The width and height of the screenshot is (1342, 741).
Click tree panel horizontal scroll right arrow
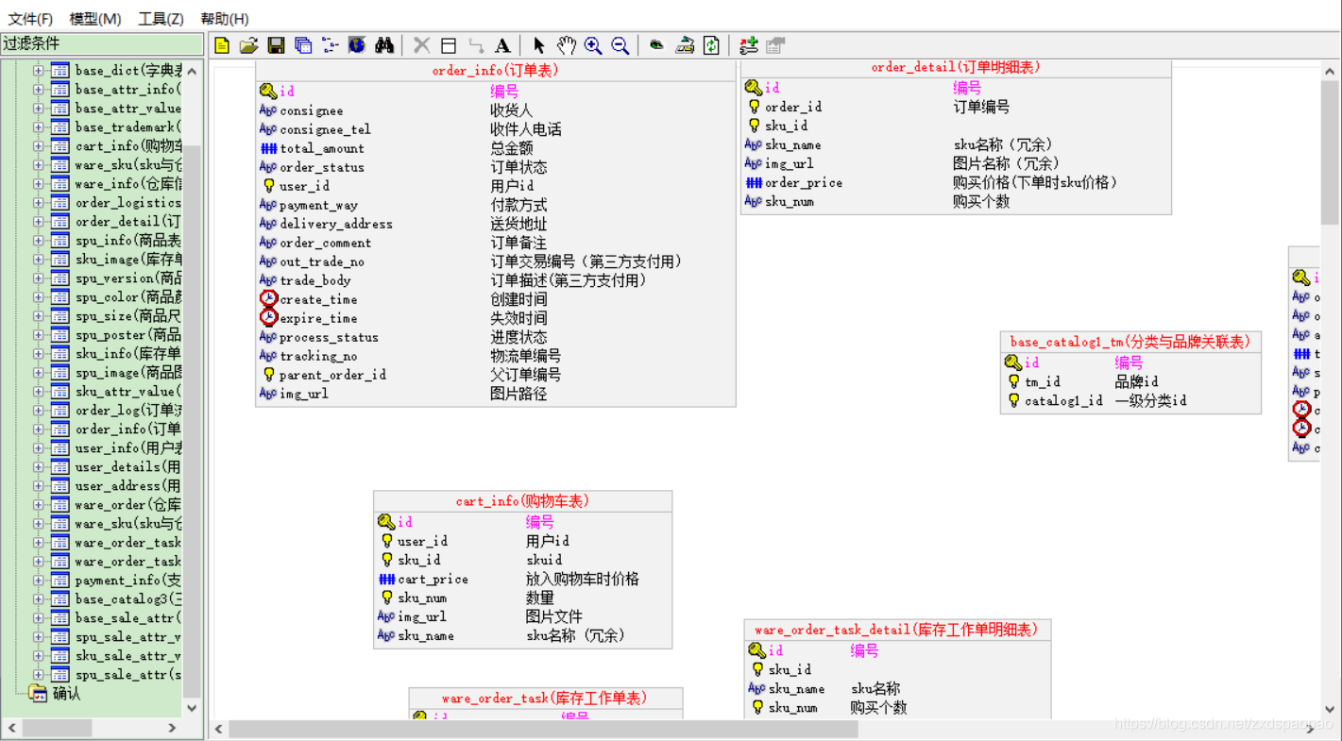click(172, 728)
